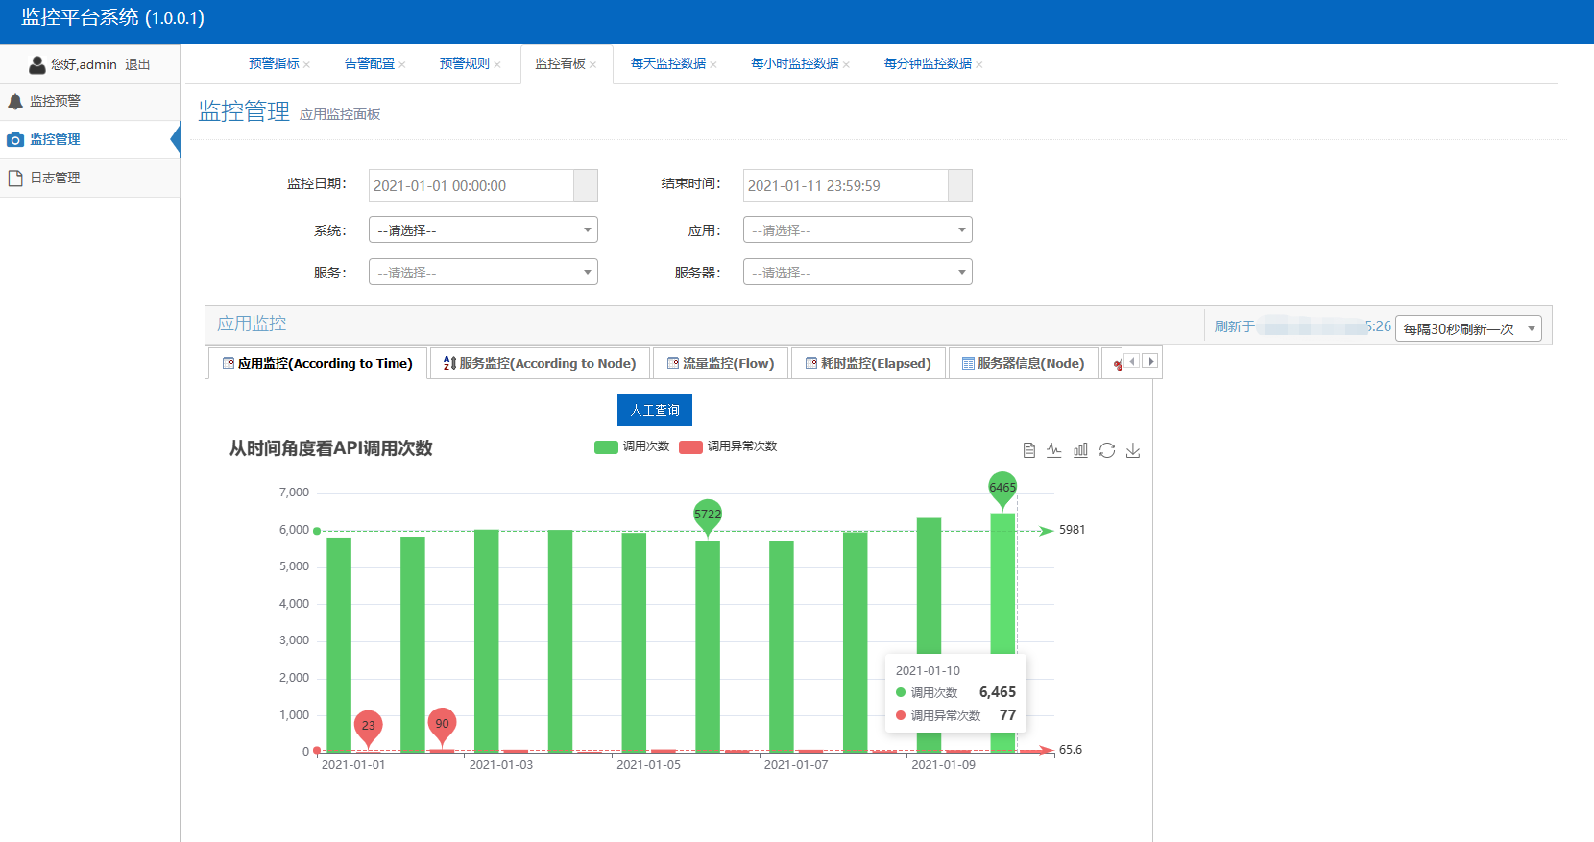
Task: Open the 每隔30秒刷新一次 interval dropdown
Action: click(1468, 328)
